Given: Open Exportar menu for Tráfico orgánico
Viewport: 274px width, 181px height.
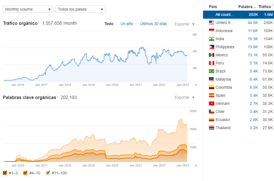Looking at the screenshot, I should click(x=184, y=24).
